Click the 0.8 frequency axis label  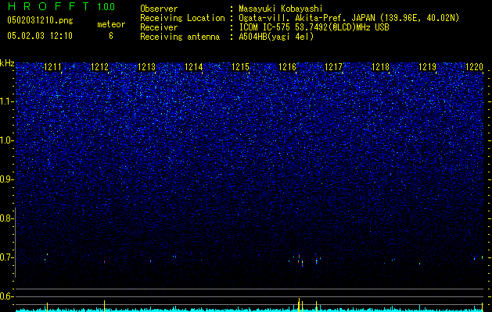pos(7,218)
